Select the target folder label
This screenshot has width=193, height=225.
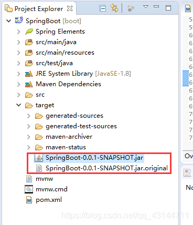pos(45,105)
